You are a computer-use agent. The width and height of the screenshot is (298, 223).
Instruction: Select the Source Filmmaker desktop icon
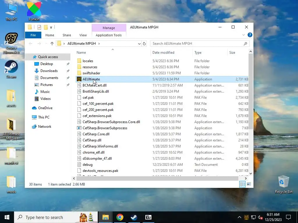pos(11,43)
